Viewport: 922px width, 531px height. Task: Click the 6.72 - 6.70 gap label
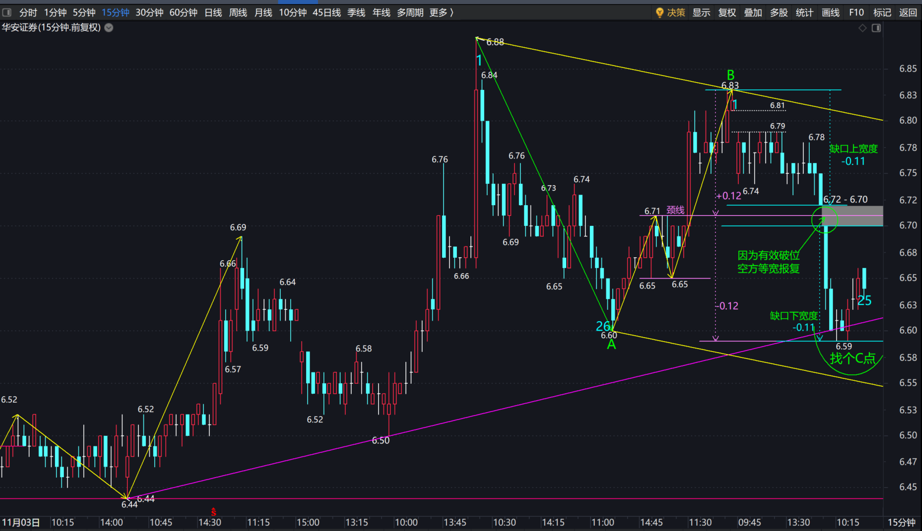pos(845,199)
